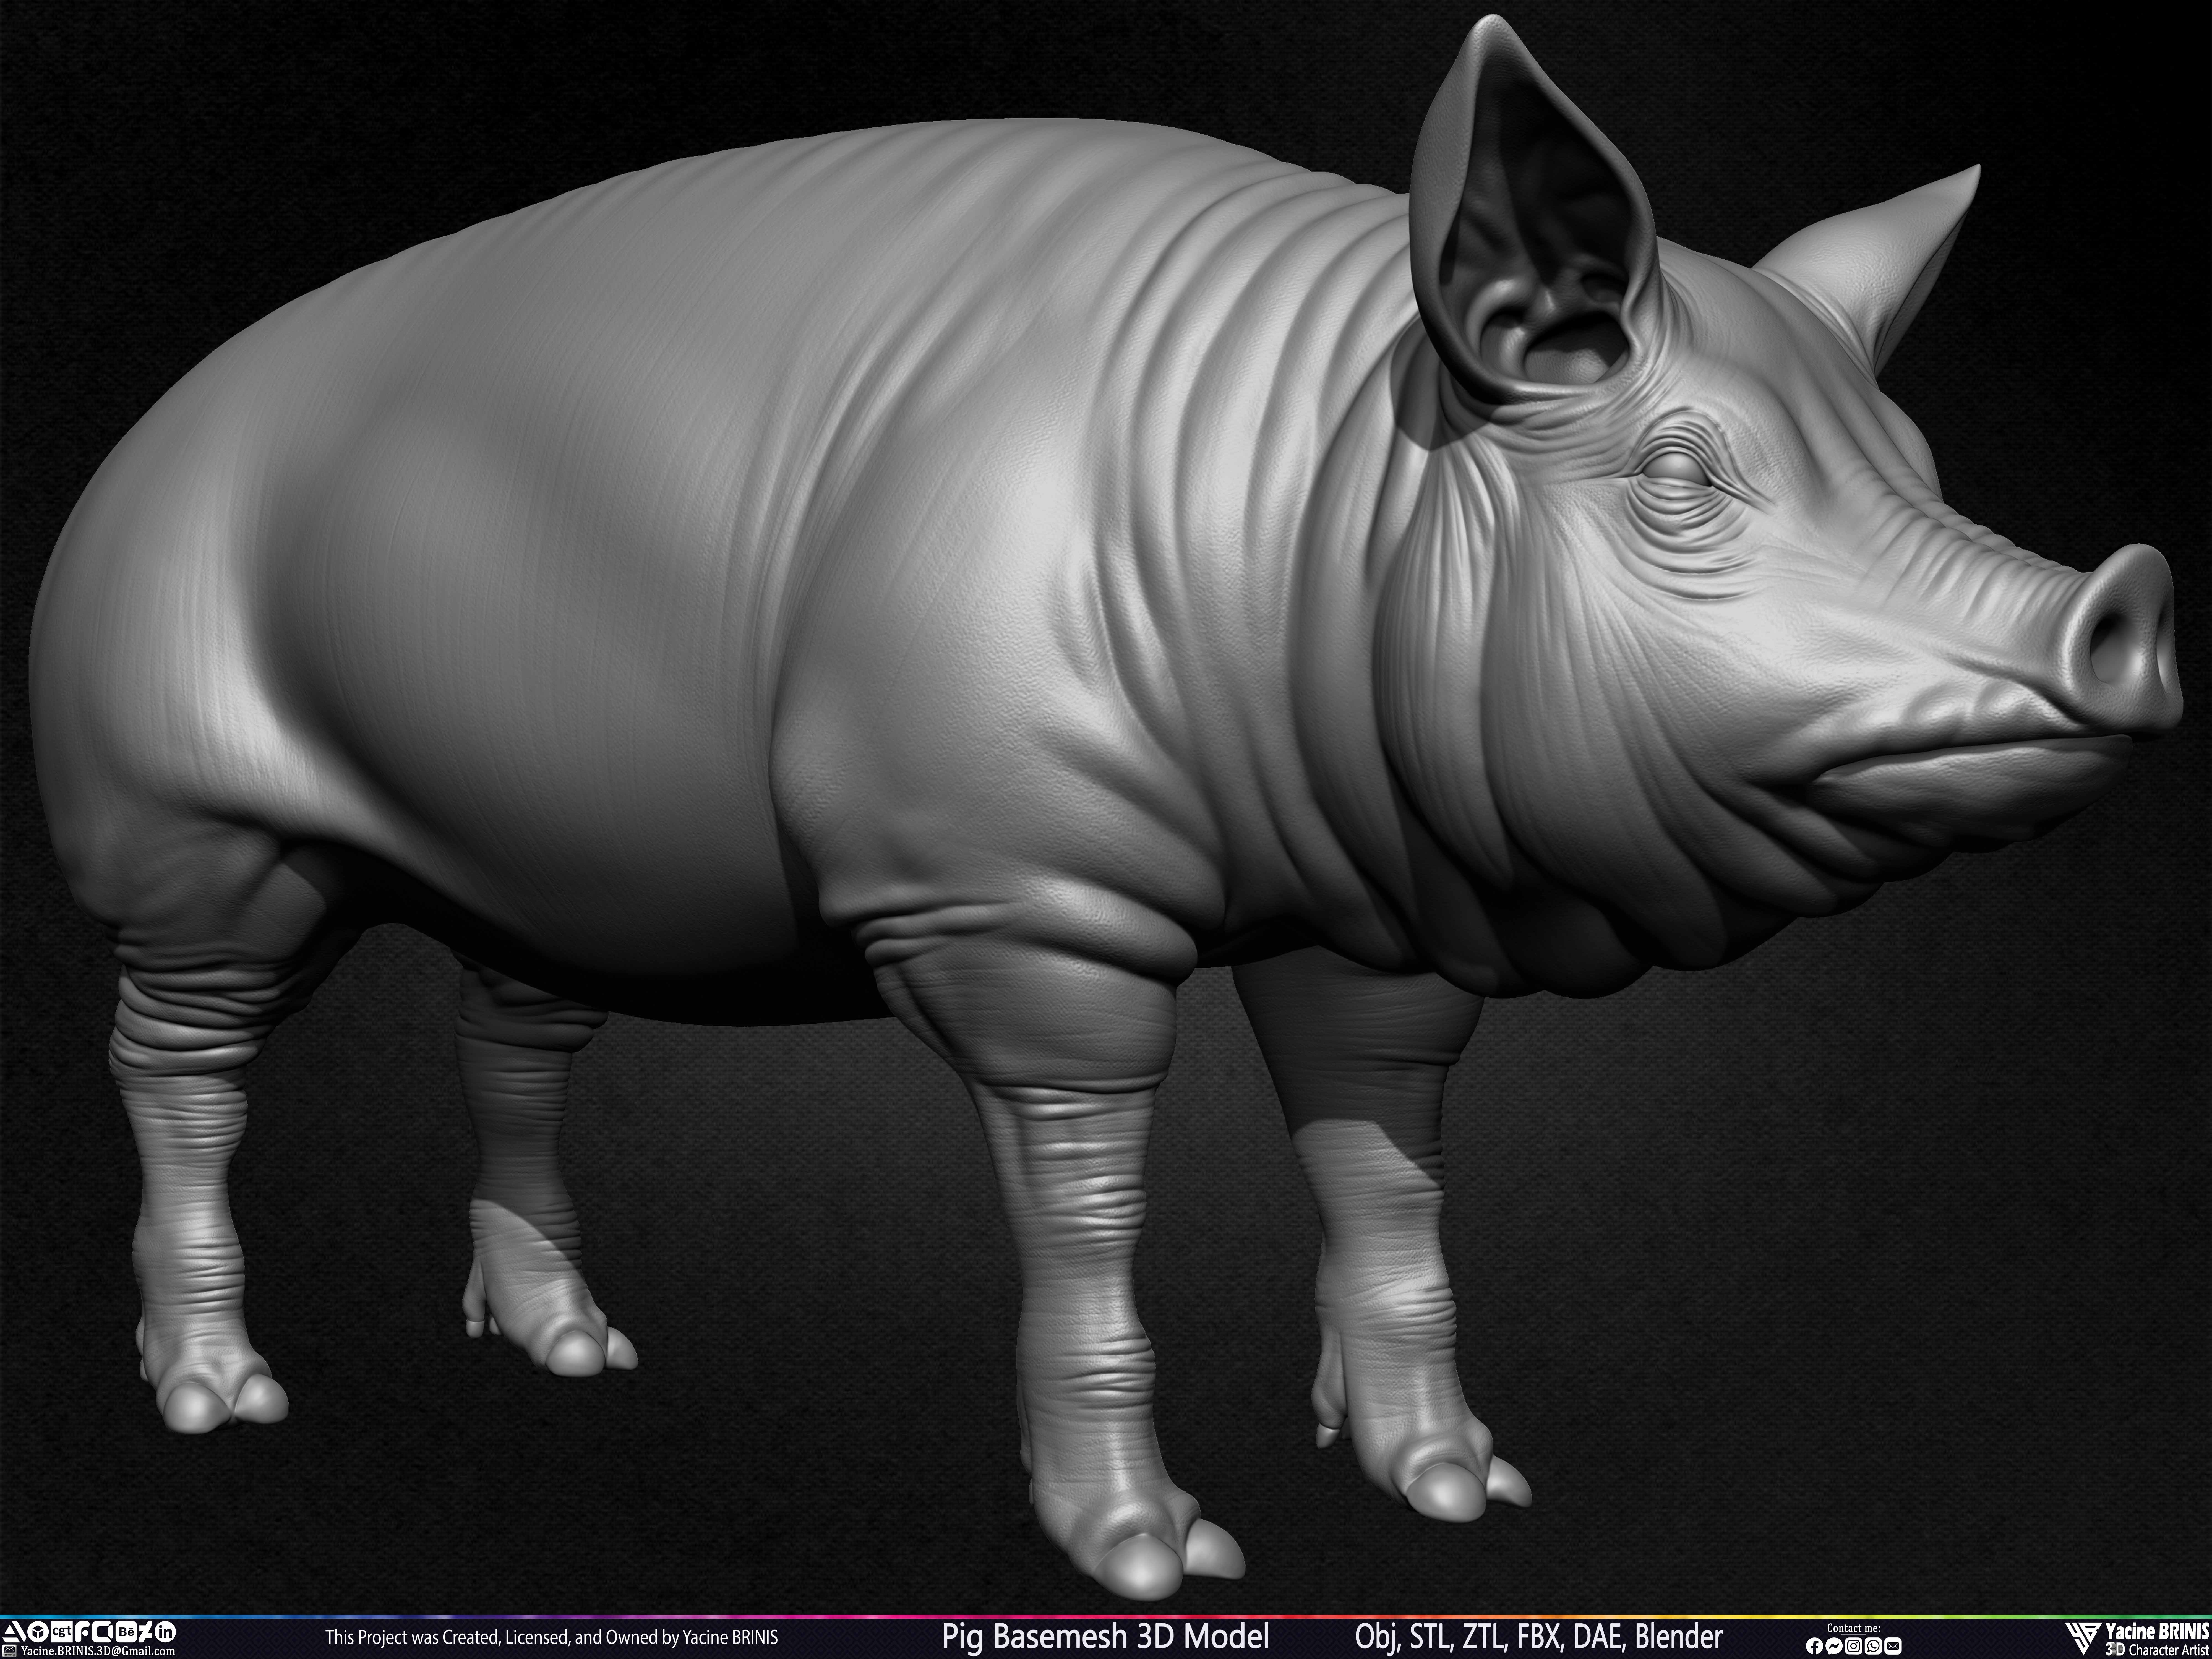The width and height of the screenshot is (2212, 1659).
Task: Click the mail icon under Contact me
Action: [x=1893, y=1646]
